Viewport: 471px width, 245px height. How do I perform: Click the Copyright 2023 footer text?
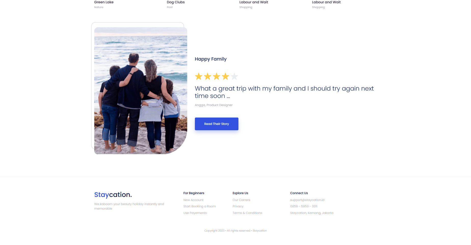pos(236,231)
